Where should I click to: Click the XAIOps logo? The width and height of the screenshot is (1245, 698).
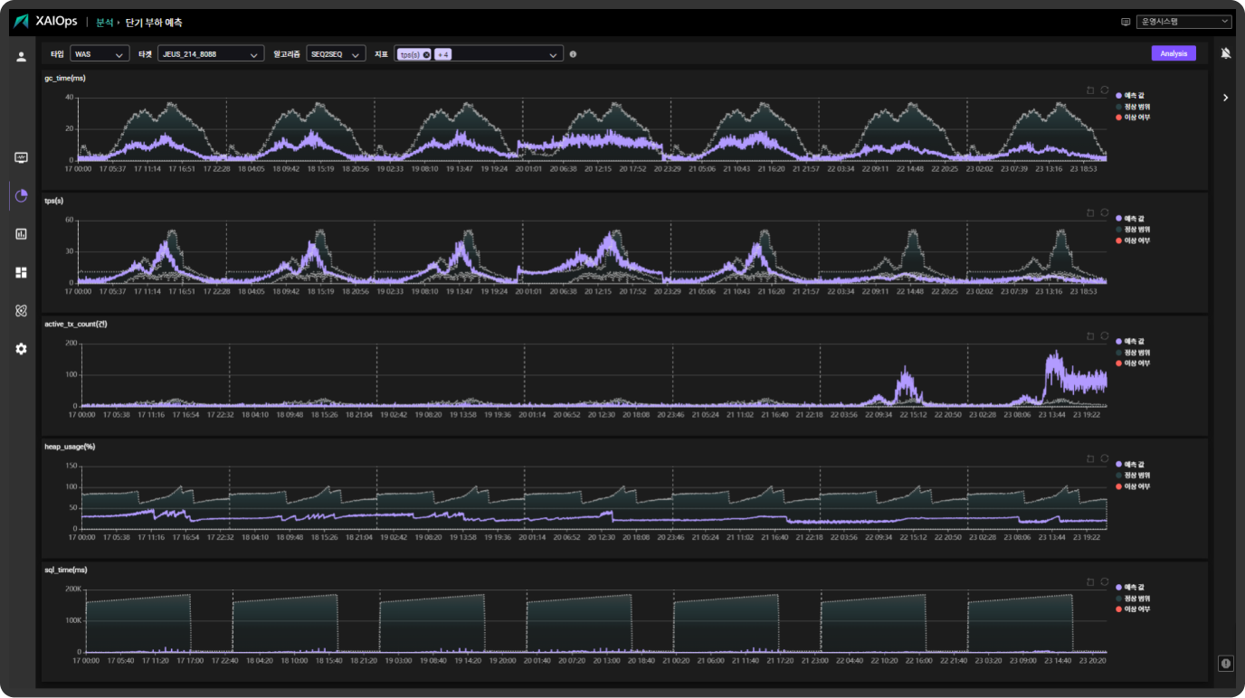tap(45, 22)
